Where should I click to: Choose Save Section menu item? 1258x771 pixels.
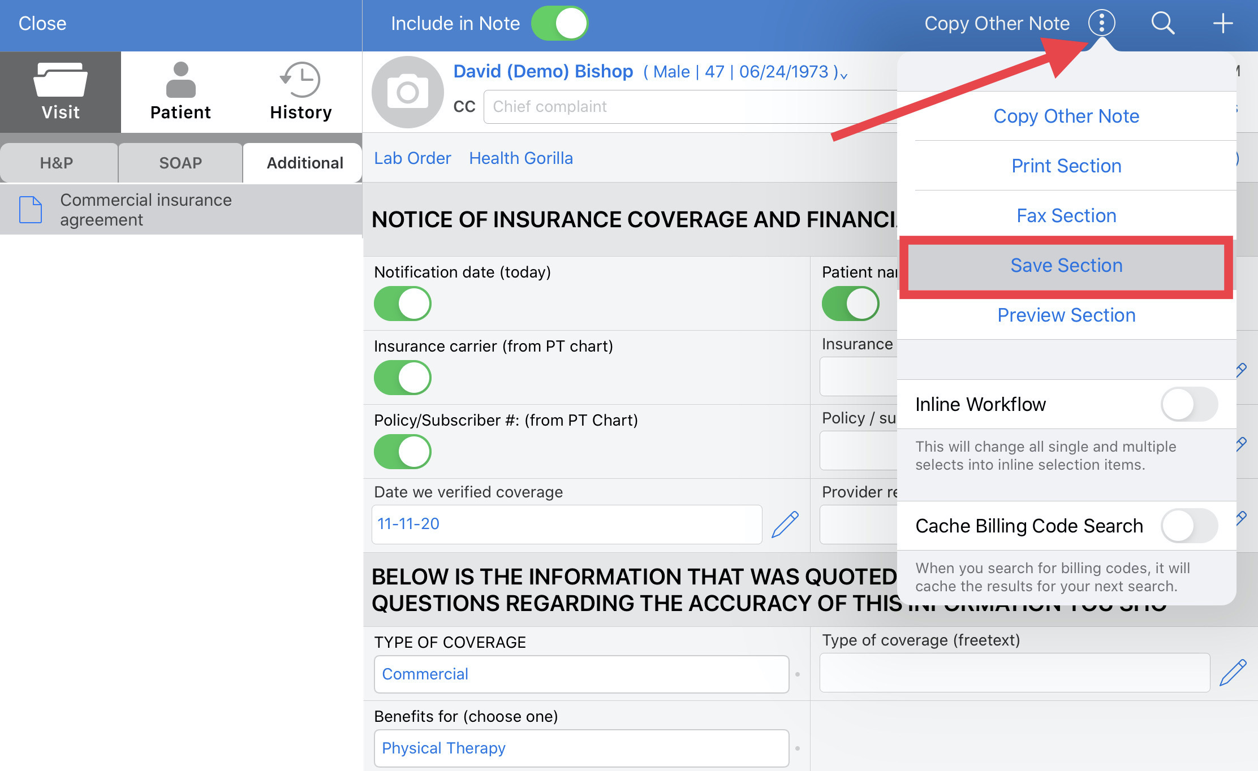pyautogui.click(x=1066, y=265)
